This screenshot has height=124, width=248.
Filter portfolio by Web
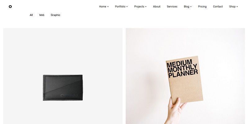[x=42, y=15]
